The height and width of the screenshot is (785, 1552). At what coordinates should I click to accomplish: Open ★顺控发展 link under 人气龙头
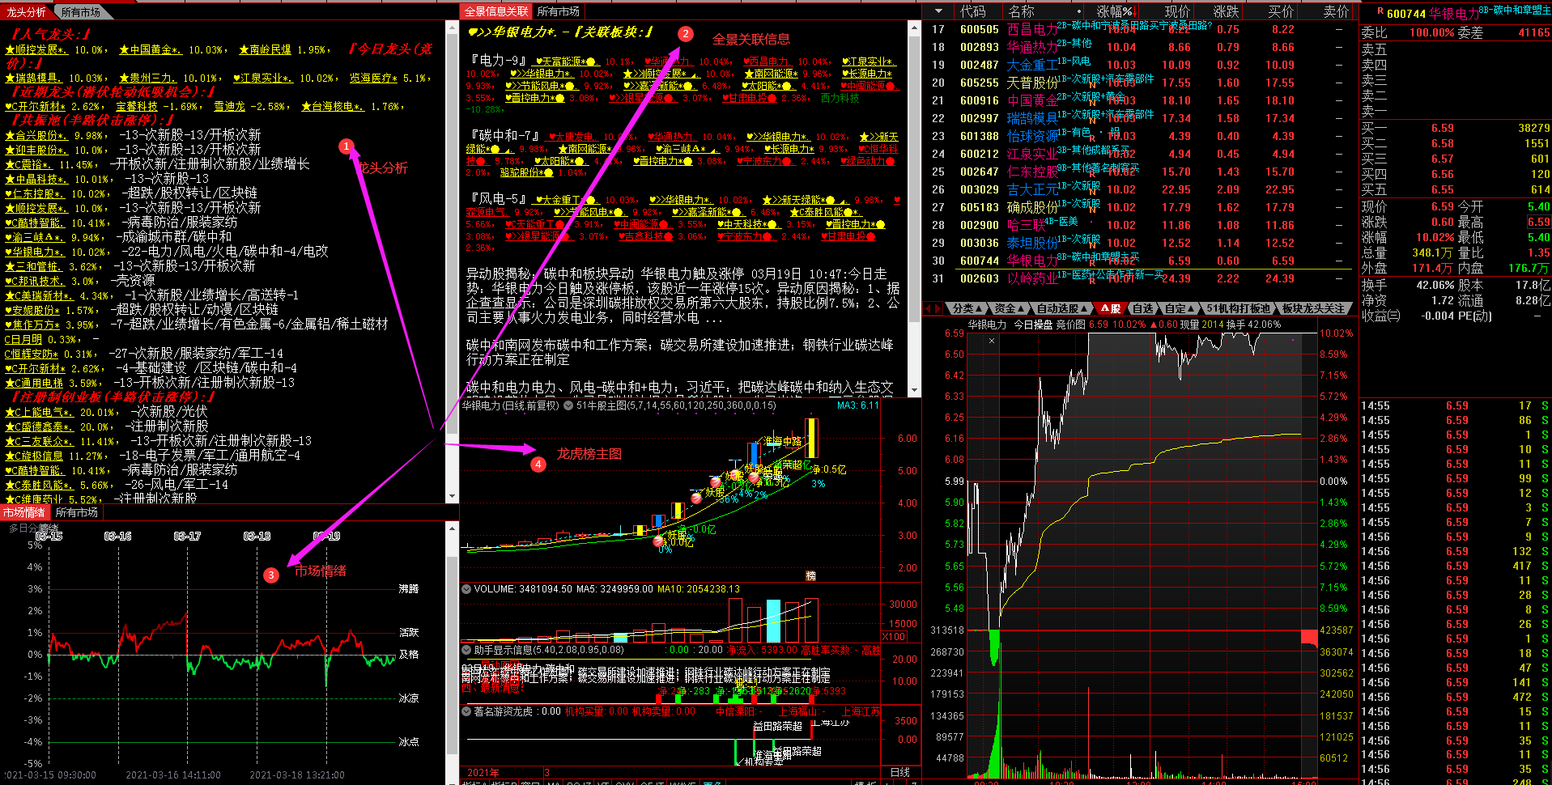click(x=36, y=49)
